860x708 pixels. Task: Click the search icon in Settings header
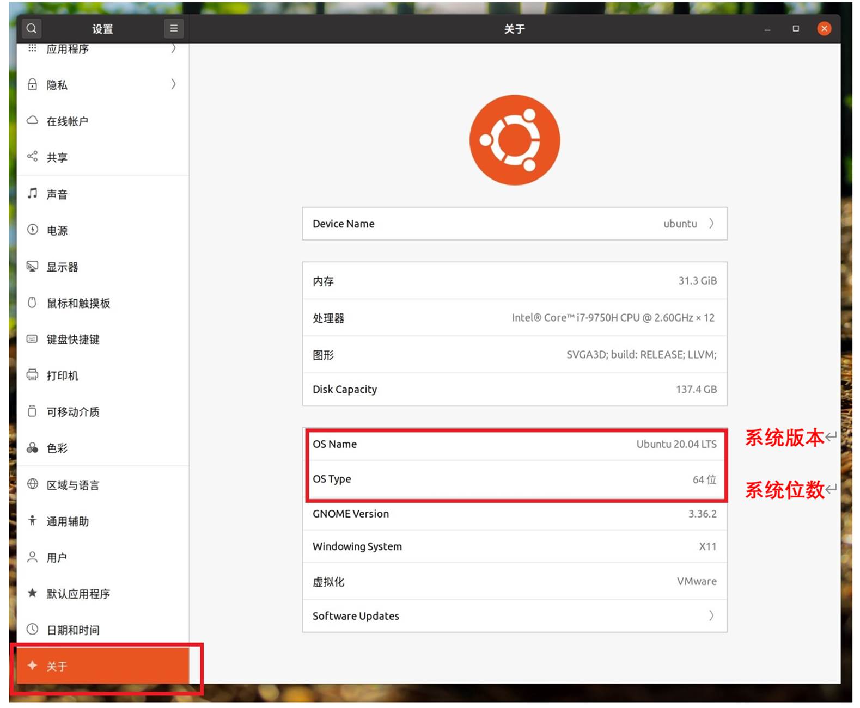click(x=32, y=28)
